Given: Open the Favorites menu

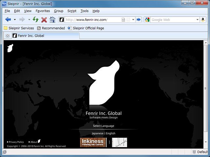Looking at the screenshot, I should click(x=43, y=11).
